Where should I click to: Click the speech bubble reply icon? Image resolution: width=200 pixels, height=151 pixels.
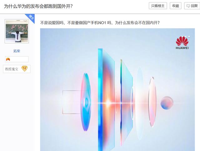[188, 6]
